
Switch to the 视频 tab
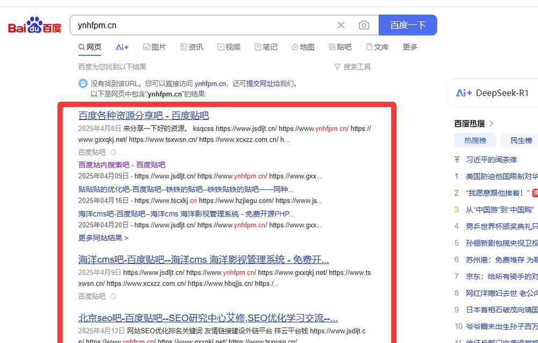click(x=229, y=47)
